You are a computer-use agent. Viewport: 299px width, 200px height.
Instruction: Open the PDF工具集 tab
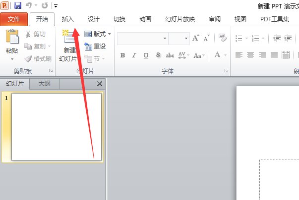(x=275, y=19)
